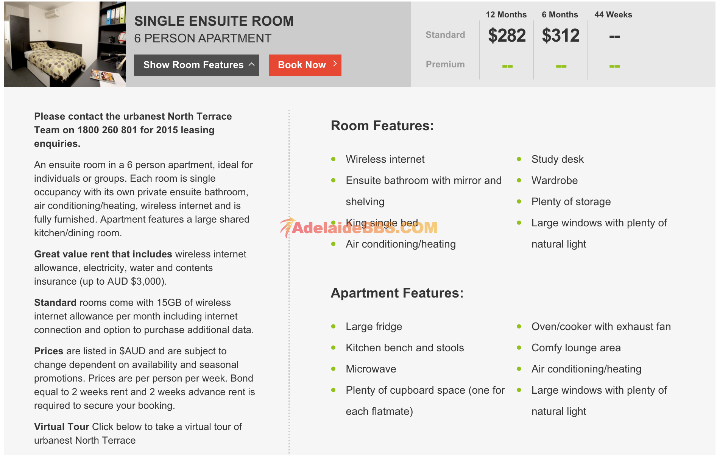Image resolution: width=717 pixels, height=455 pixels.
Task: Click the Apartment Features heading
Action: point(397,293)
